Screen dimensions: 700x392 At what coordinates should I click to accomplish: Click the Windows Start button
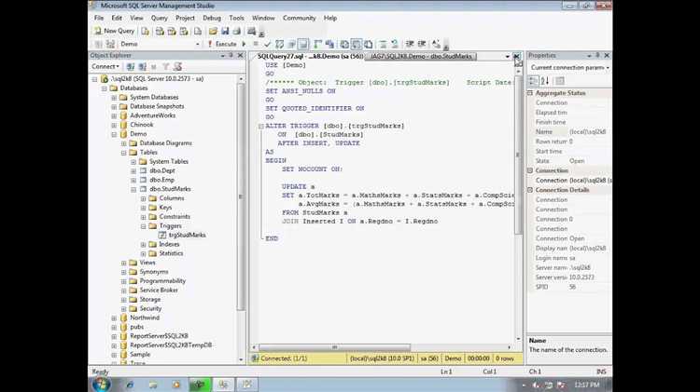point(101,384)
